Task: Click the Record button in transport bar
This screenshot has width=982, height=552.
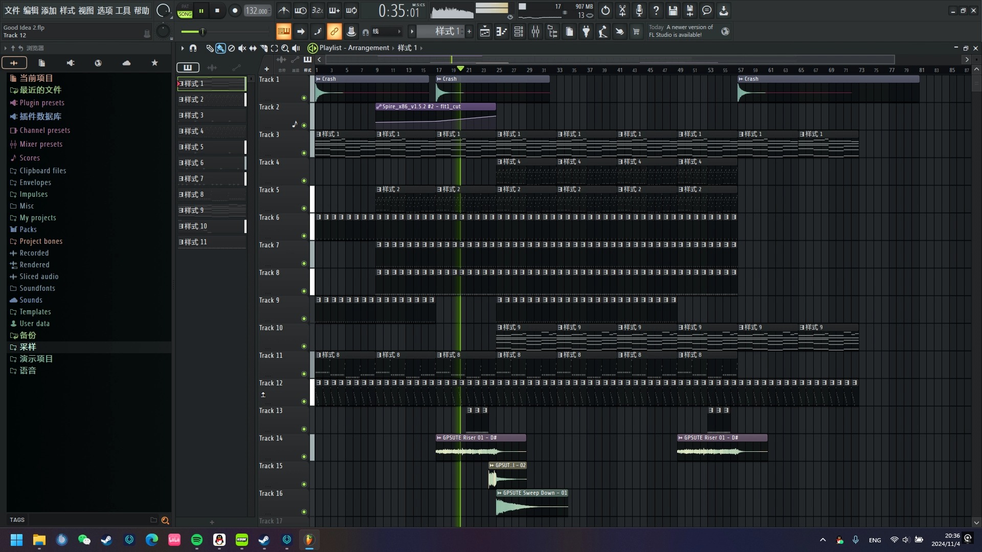Action: [234, 10]
